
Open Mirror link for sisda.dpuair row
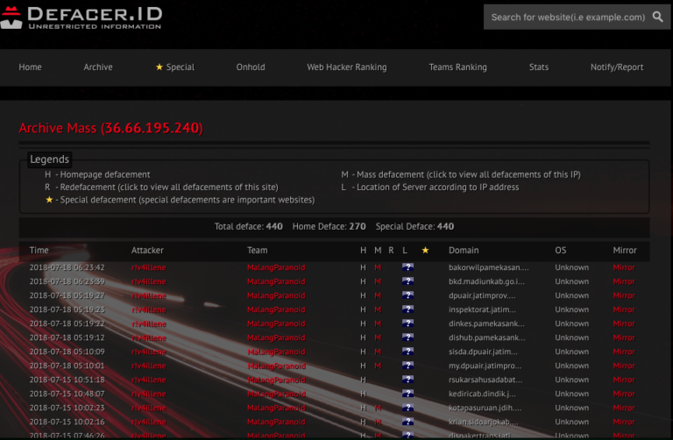pyautogui.click(x=624, y=351)
